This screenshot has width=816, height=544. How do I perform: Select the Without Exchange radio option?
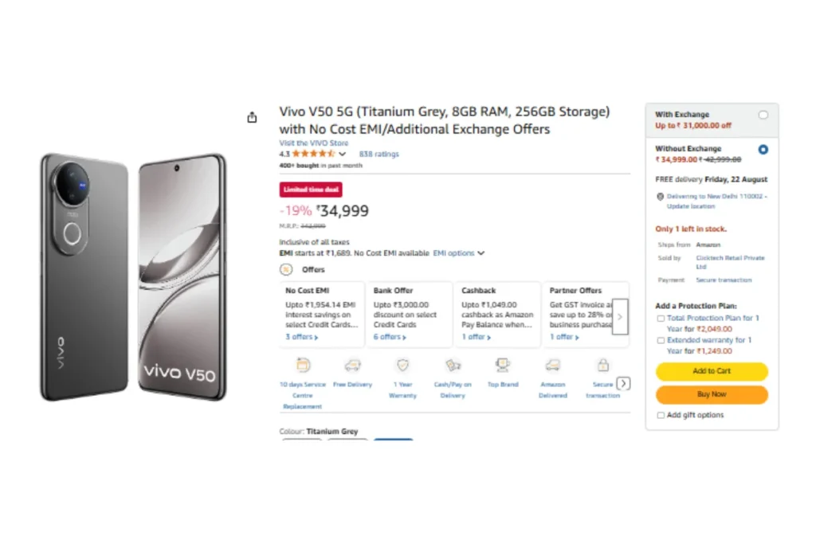[763, 150]
